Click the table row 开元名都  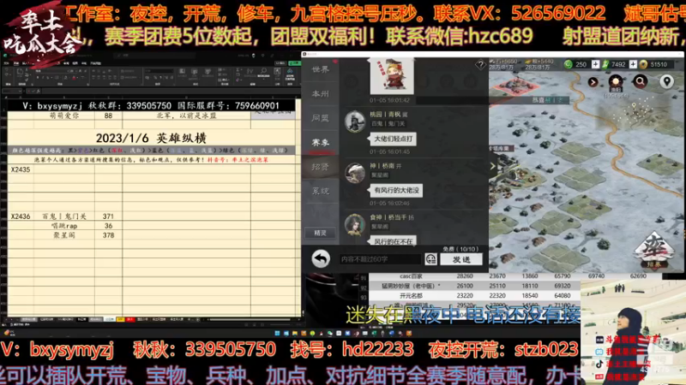(x=475, y=295)
